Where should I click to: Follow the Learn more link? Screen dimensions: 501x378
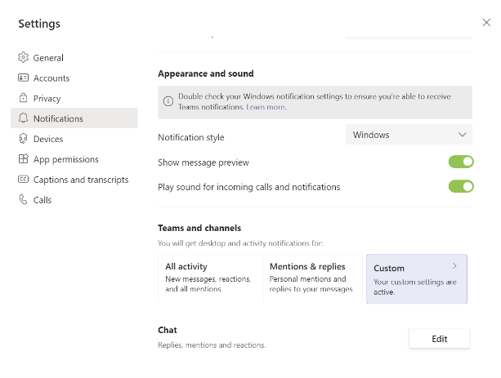point(266,107)
